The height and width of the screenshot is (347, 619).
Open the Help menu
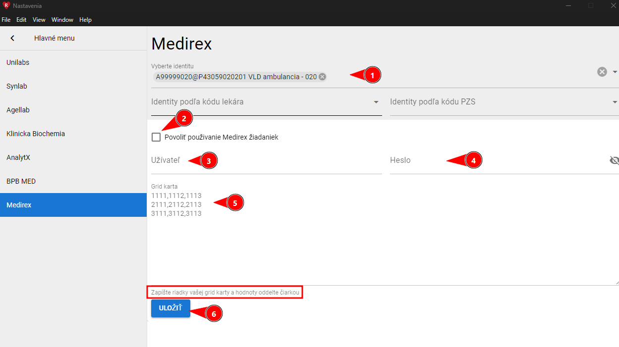coord(85,20)
